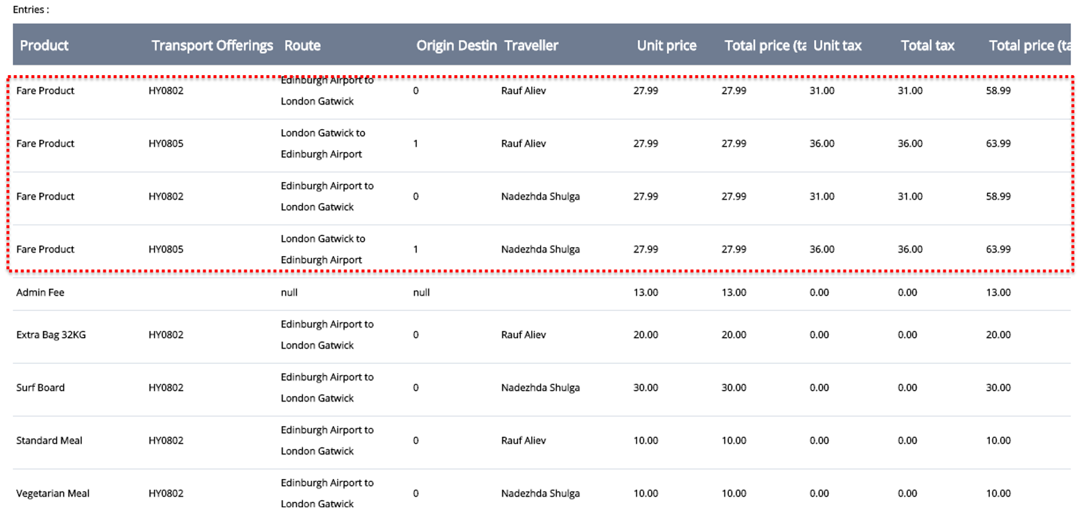This screenshot has height=522, width=1082.
Task: Select the 'Extra Bag 32KG' product cell
Action: click(51, 335)
